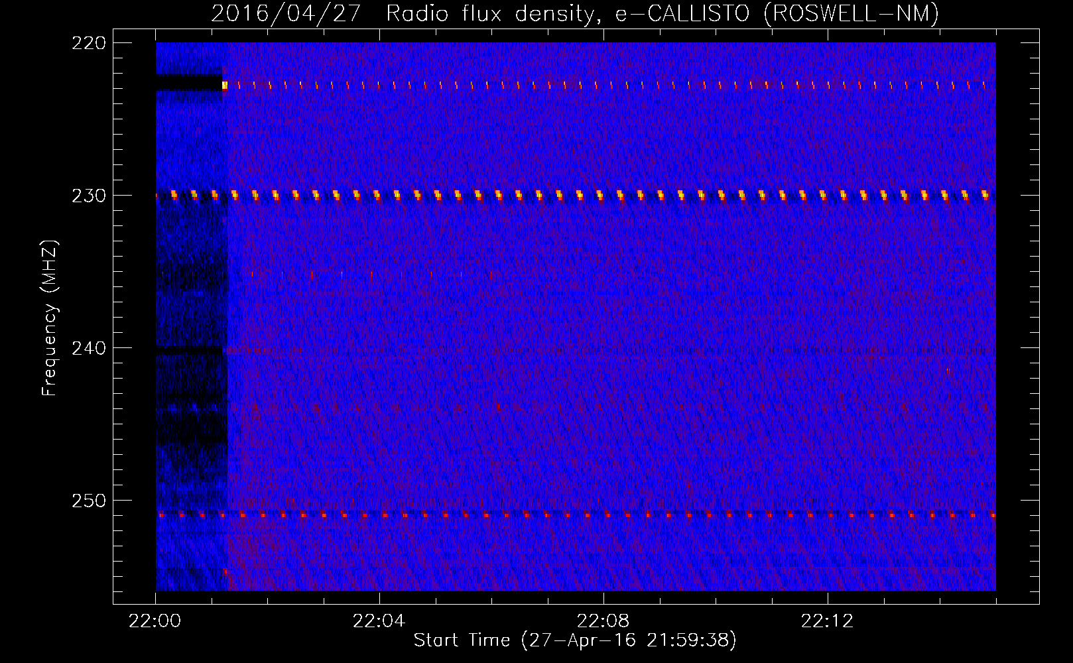Click the 230 frequency tick label
Image resolution: width=1073 pixels, height=663 pixels.
[89, 196]
